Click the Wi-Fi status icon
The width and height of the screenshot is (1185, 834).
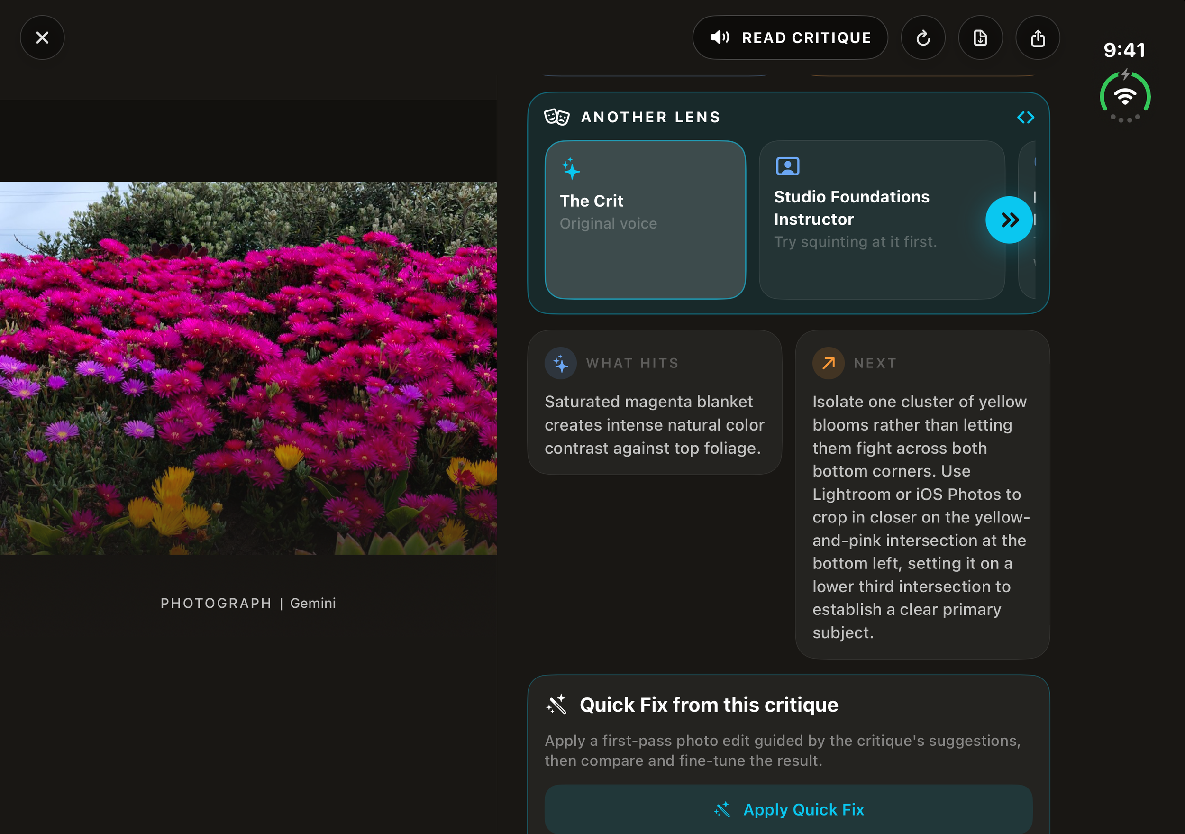coord(1125,96)
